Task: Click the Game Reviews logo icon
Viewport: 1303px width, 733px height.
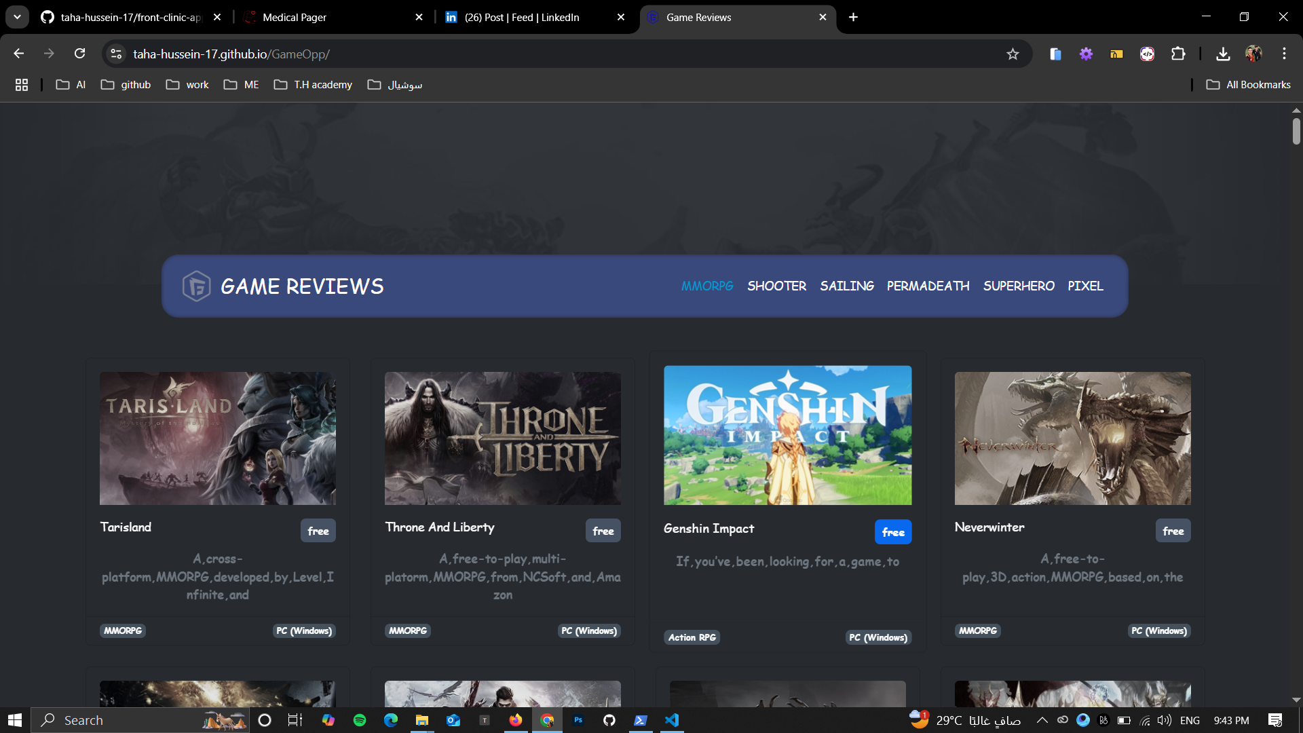Action: (x=196, y=286)
